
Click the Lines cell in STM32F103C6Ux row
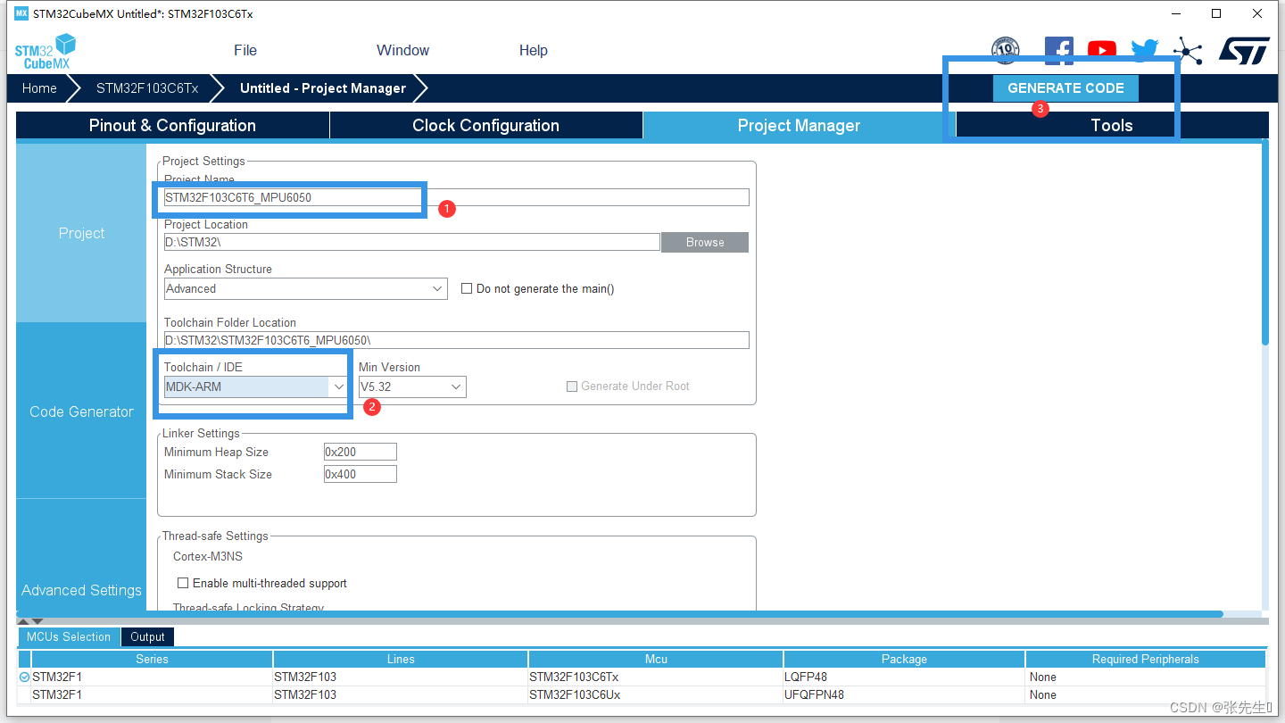(x=401, y=694)
